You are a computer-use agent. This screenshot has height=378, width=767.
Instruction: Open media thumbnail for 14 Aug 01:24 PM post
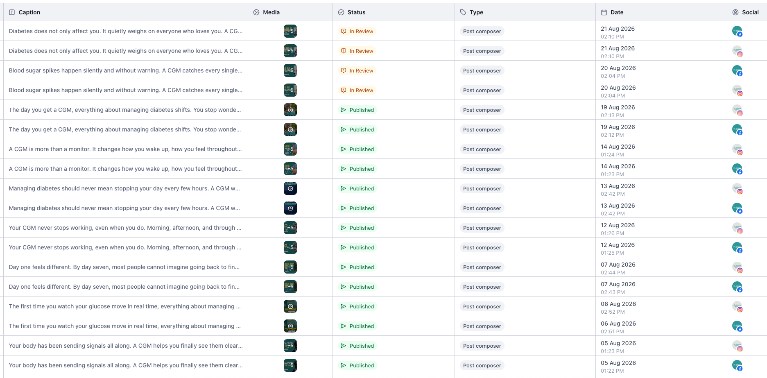290,149
